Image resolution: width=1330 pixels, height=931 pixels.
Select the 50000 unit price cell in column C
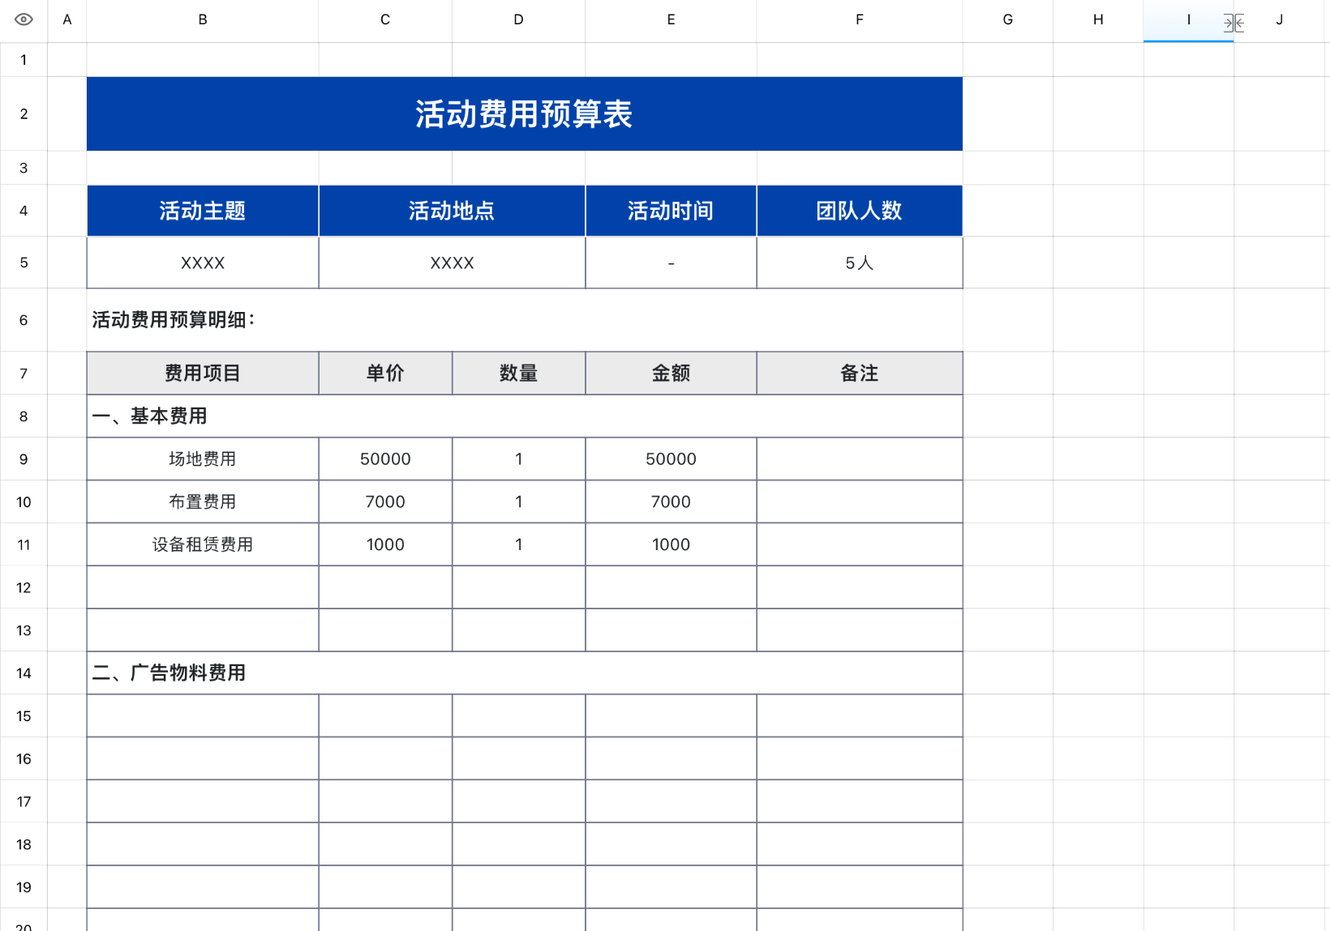(385, 459)
